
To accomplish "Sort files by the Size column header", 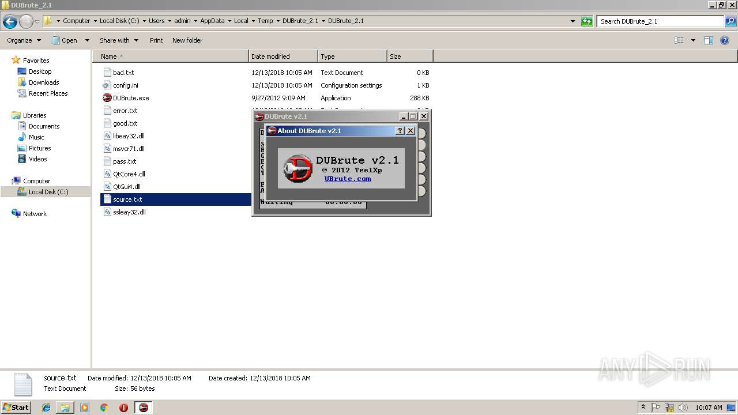I will pyautogui.click(x=410, y=56).
